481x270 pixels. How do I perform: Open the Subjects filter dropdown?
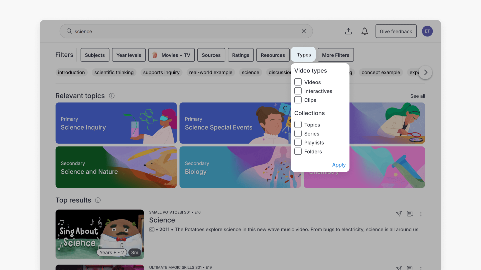pyautogui.click(x=95, y=55)
